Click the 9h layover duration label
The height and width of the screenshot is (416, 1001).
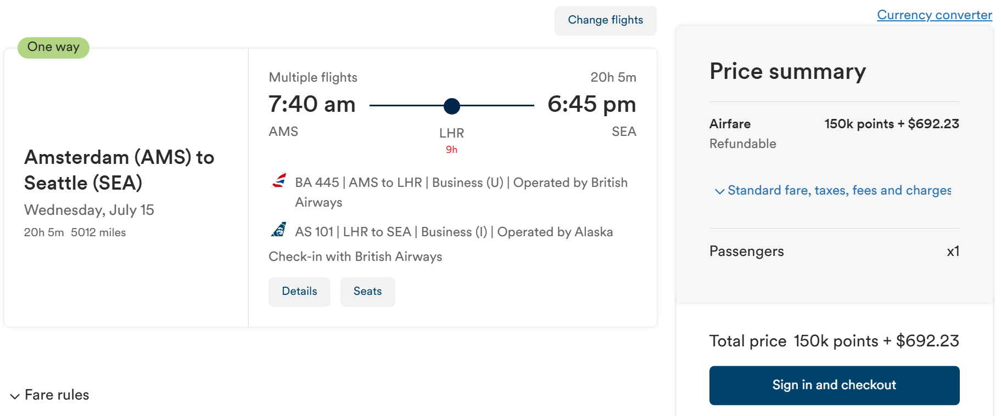[451, 150]
